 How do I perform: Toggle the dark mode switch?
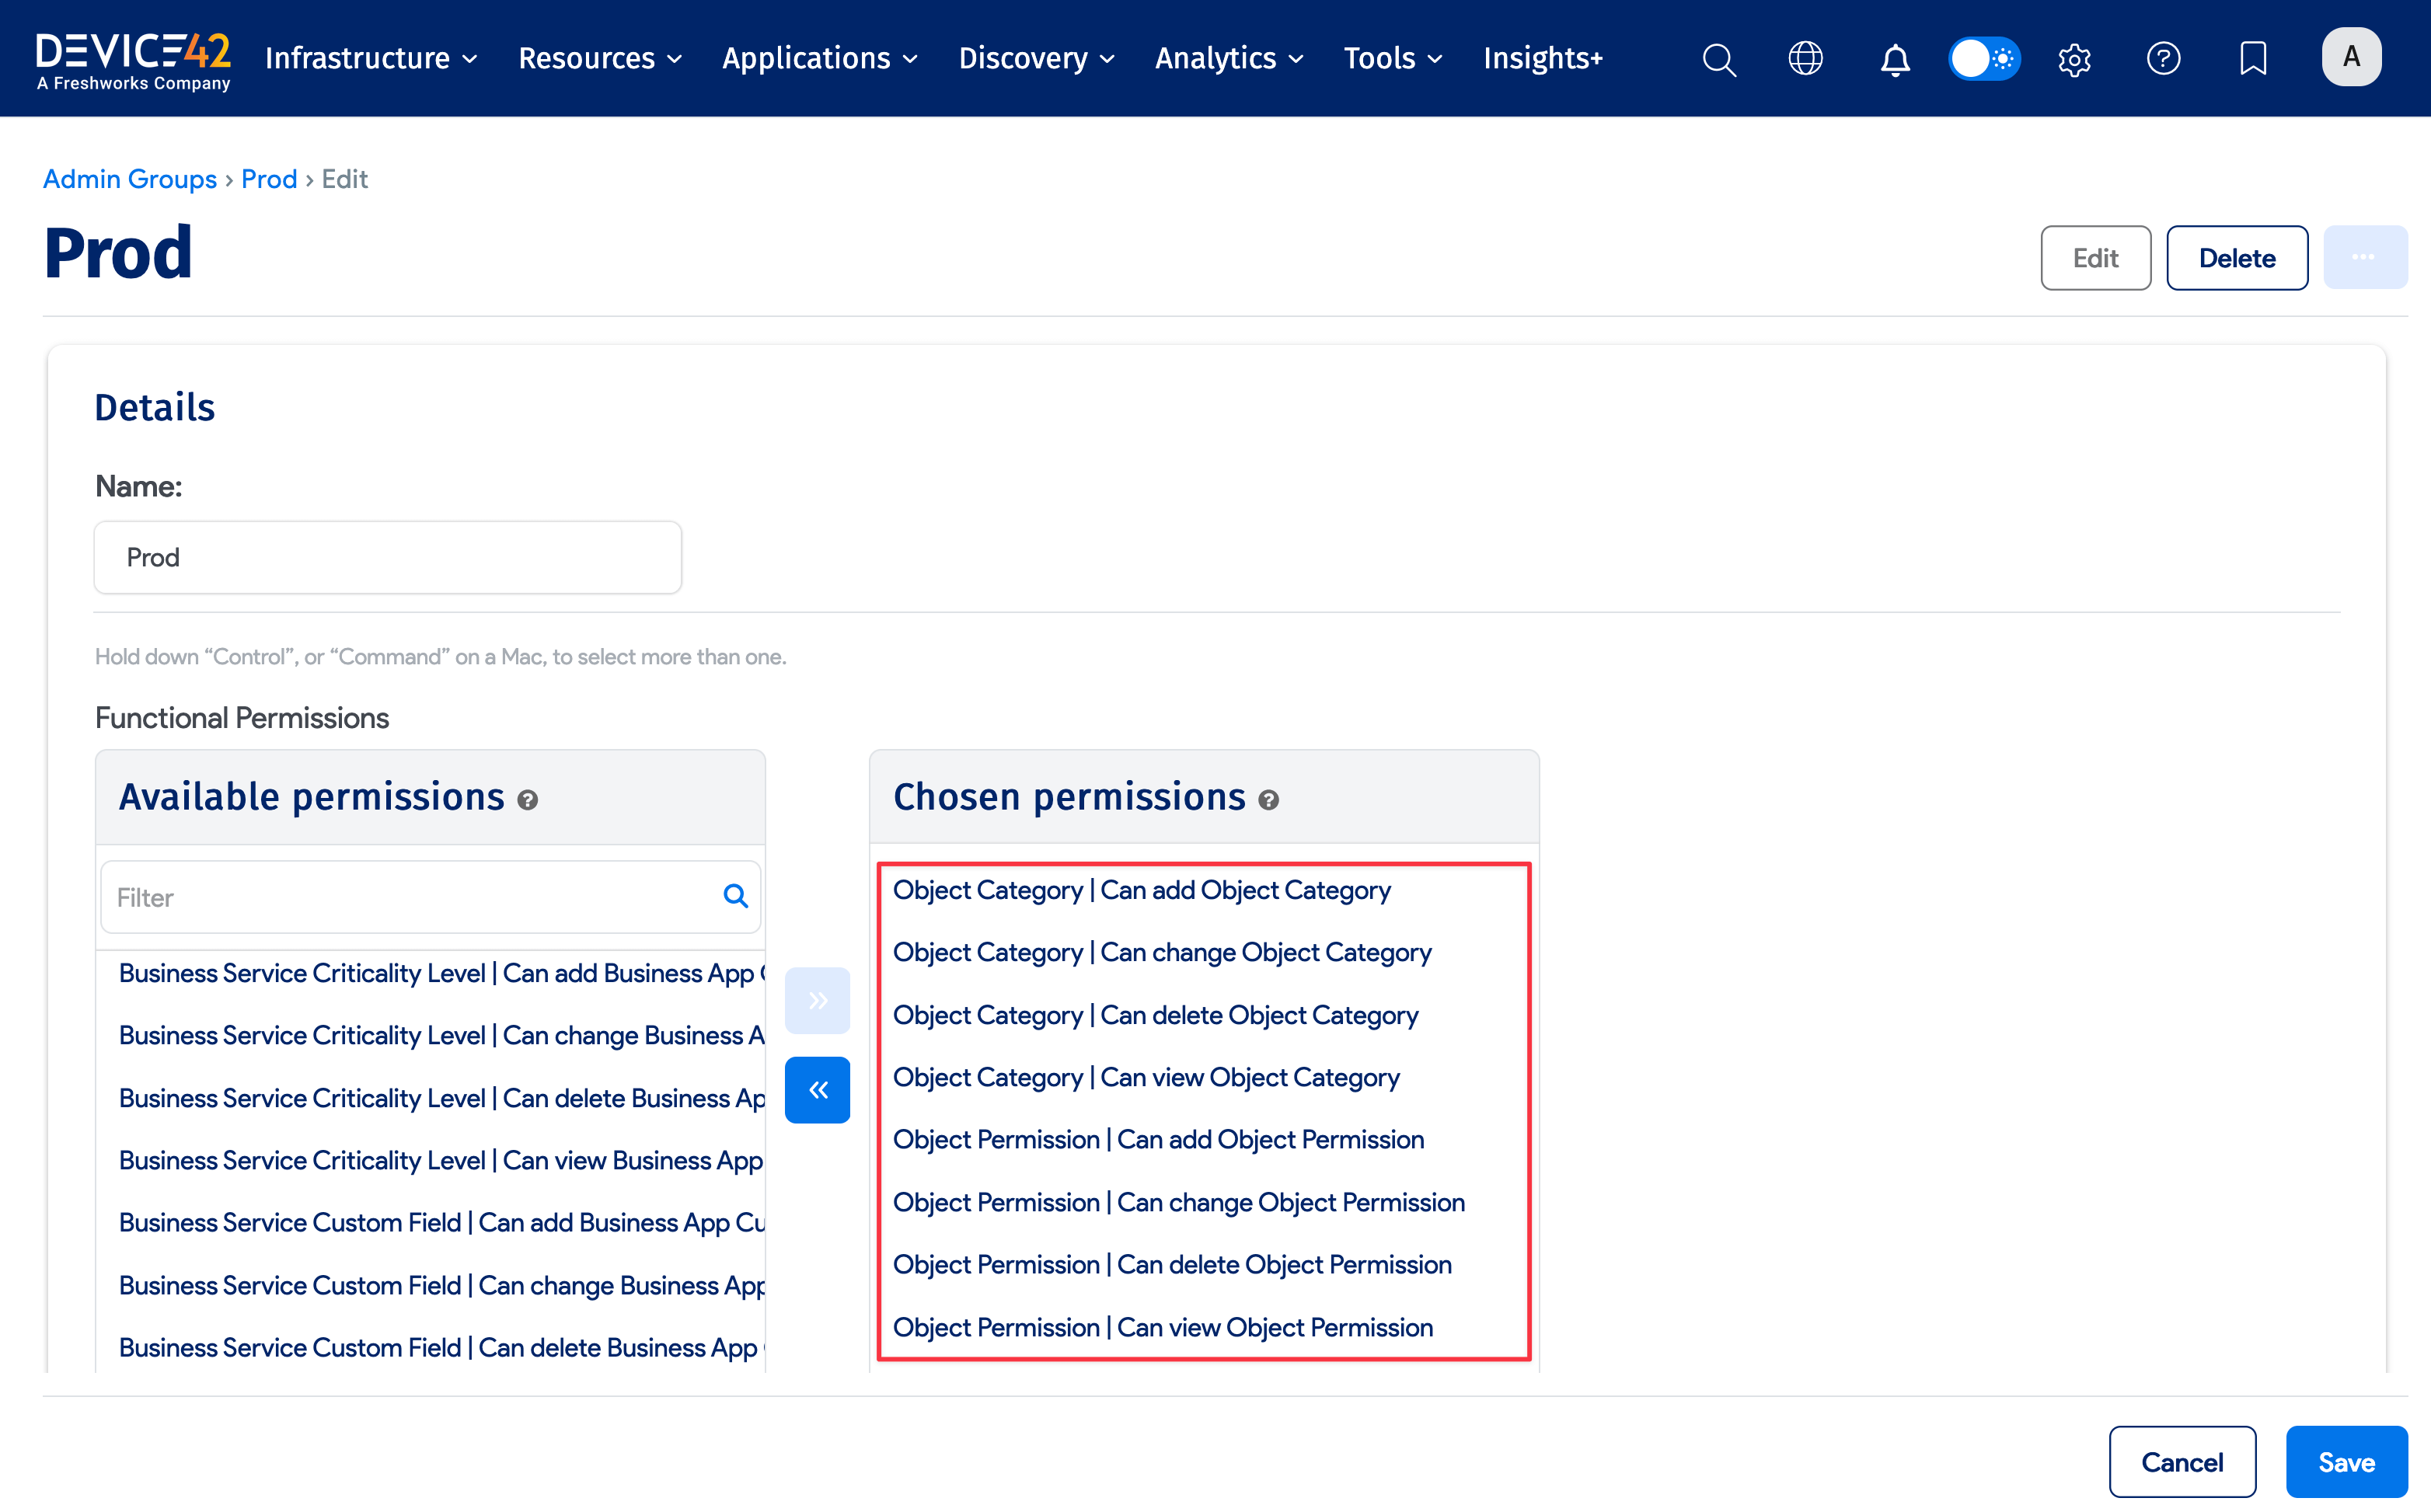(1983, 59)
